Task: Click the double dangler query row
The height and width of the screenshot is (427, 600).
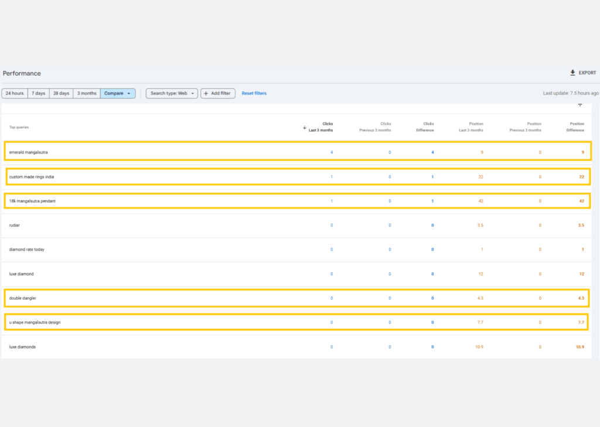Action: click(23, 298)
